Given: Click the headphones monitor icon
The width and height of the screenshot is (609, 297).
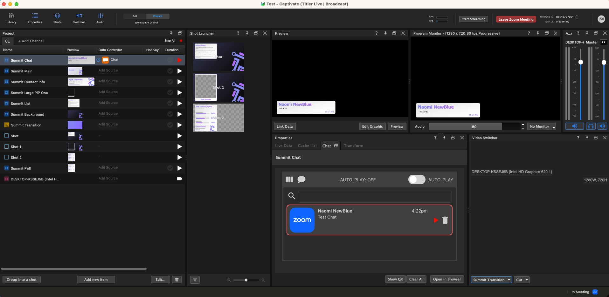Looking at the screenshot, I should coord(591,126).
